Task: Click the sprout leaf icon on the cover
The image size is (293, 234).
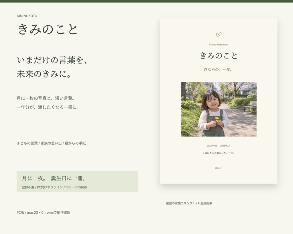Action: coord(219,36)
